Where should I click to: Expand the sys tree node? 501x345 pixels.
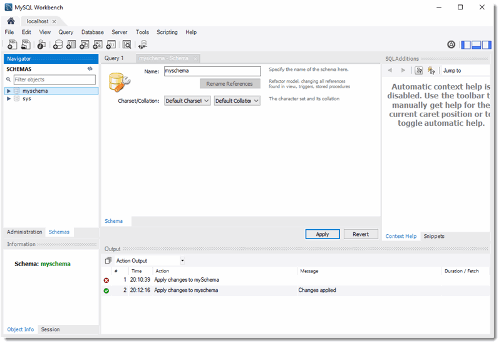[9, 99]
